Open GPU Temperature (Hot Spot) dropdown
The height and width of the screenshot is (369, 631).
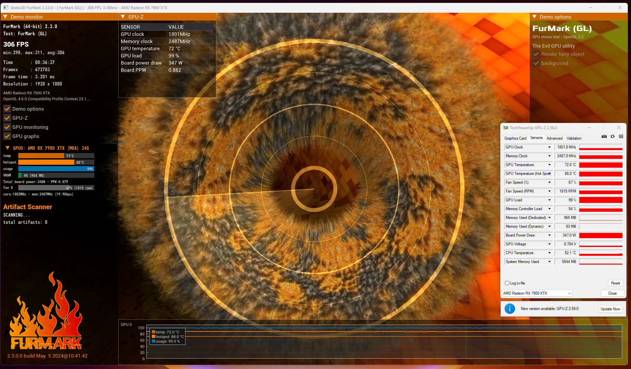coord(549,174)
